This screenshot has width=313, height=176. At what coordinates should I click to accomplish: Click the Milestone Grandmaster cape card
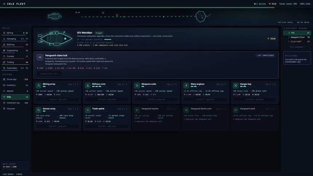[x=297, y=58]
